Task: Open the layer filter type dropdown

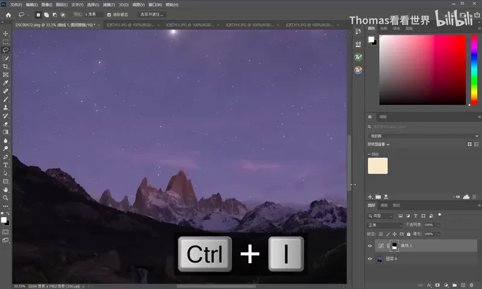Action: (380, 216)
